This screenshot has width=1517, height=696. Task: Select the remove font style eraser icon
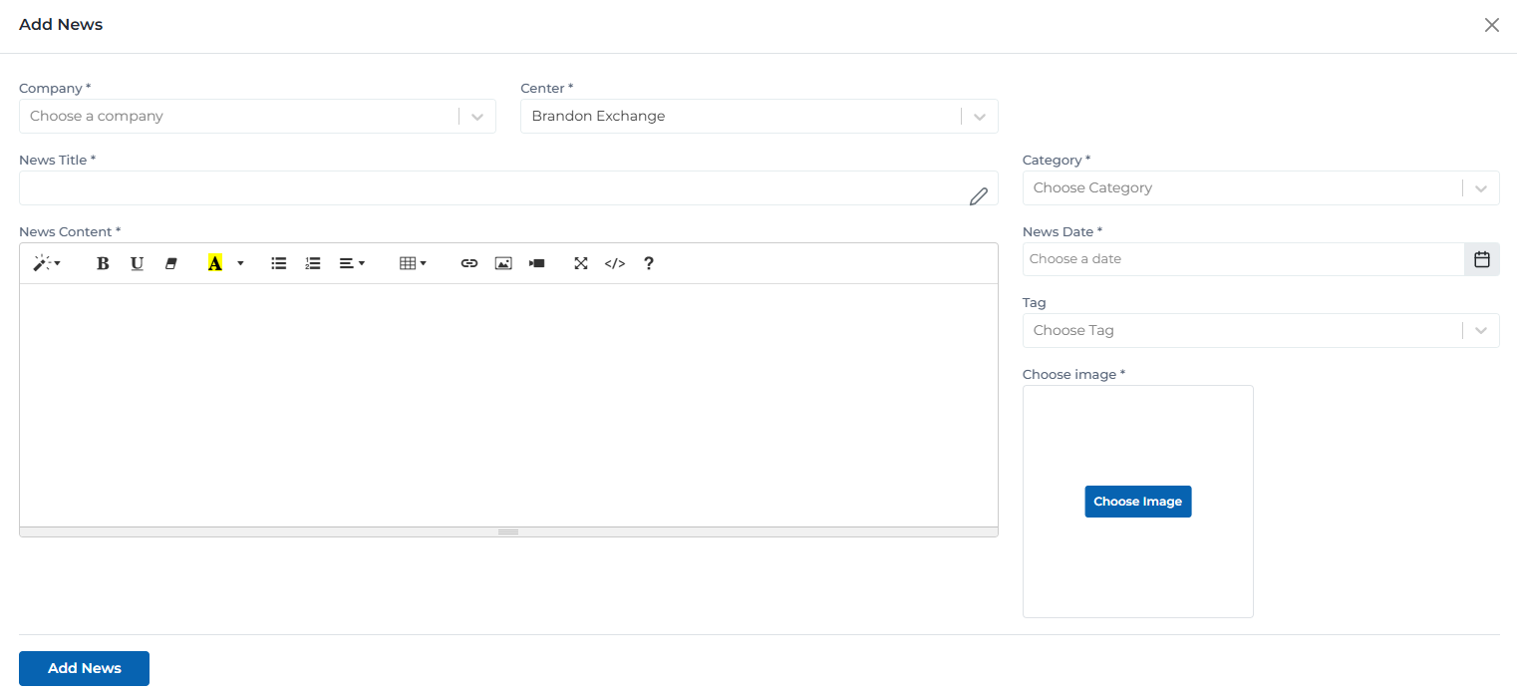(x=170, y=262)
